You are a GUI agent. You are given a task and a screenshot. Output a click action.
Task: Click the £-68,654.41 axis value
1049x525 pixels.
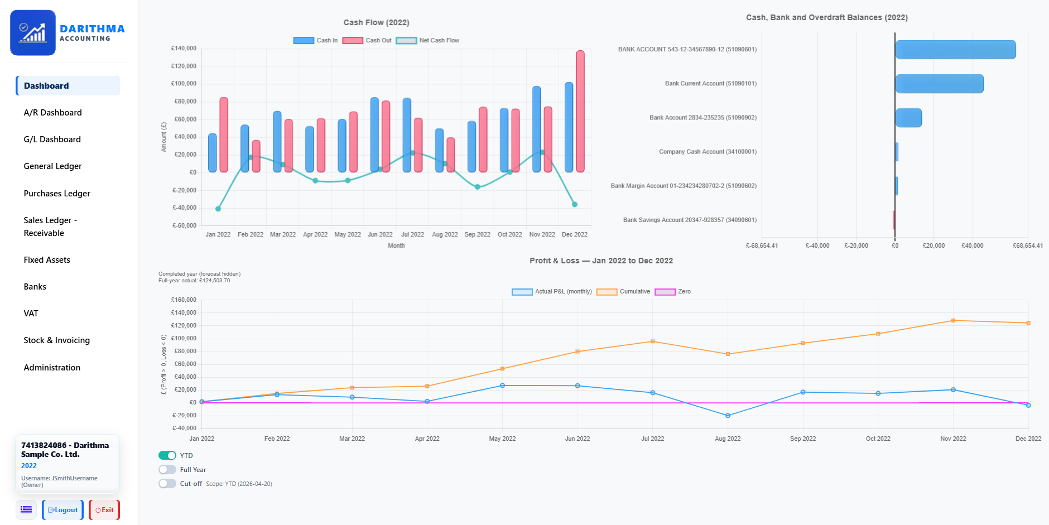point(762,245)
